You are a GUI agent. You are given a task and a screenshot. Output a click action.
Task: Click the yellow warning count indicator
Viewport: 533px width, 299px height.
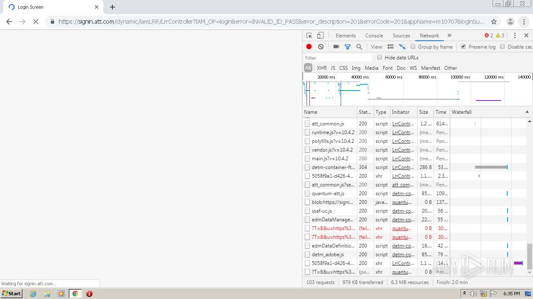tap(500, 36)
